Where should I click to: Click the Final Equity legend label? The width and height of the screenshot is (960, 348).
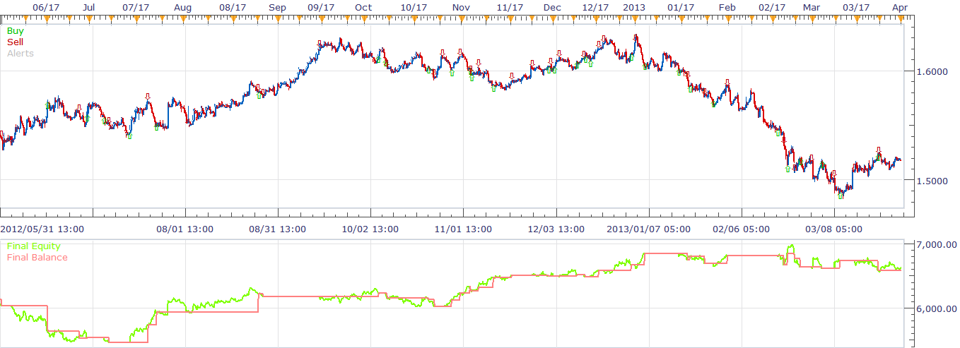(33, 246)
